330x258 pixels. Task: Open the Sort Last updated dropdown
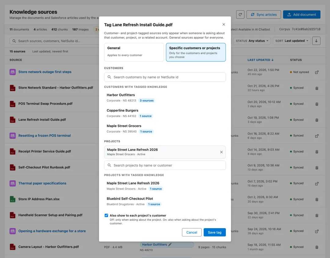click(x=291, y=41)
